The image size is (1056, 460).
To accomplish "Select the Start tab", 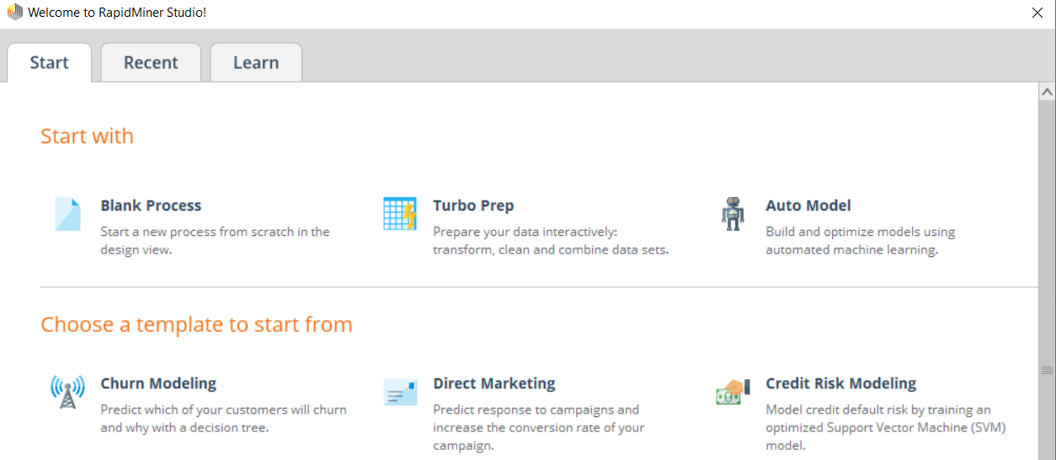I will 49,62.
